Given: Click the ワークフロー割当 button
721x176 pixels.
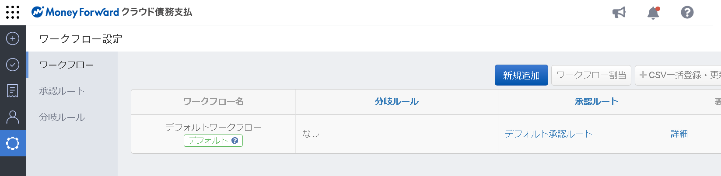Looking at the screenshot, I should pyautogui.click(x=591, y=75).
